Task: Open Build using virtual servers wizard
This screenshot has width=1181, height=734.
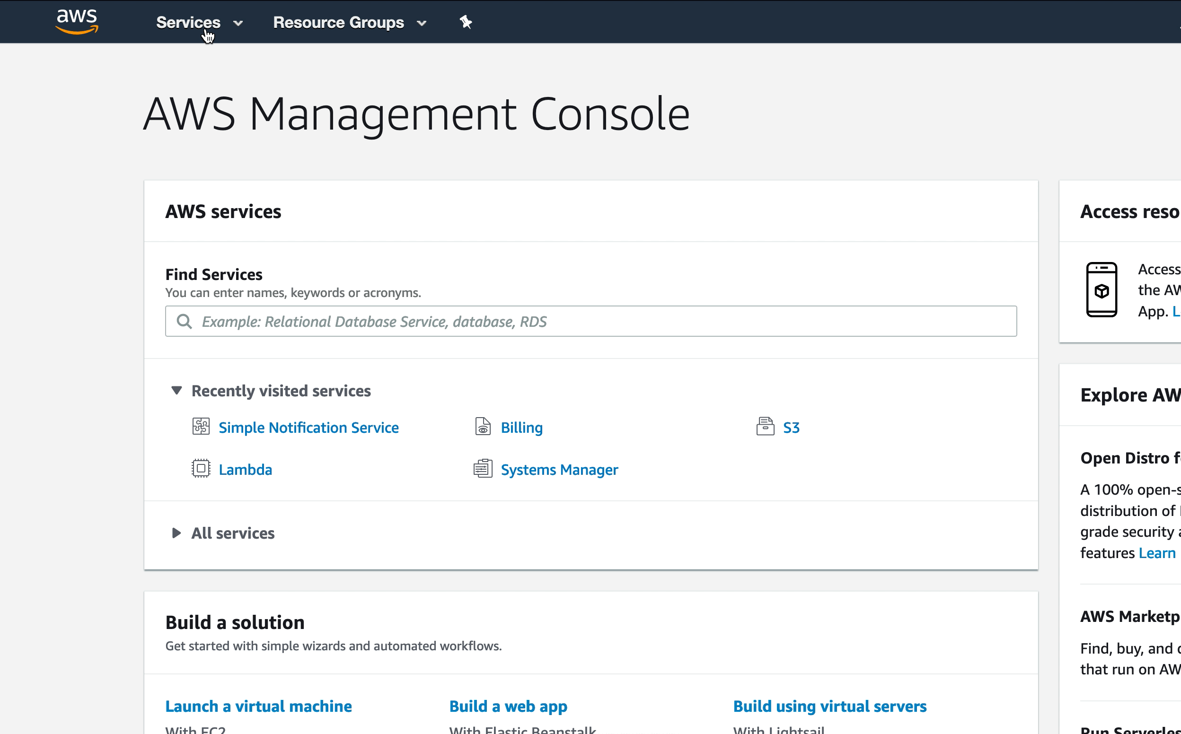Action: (829, 706)
